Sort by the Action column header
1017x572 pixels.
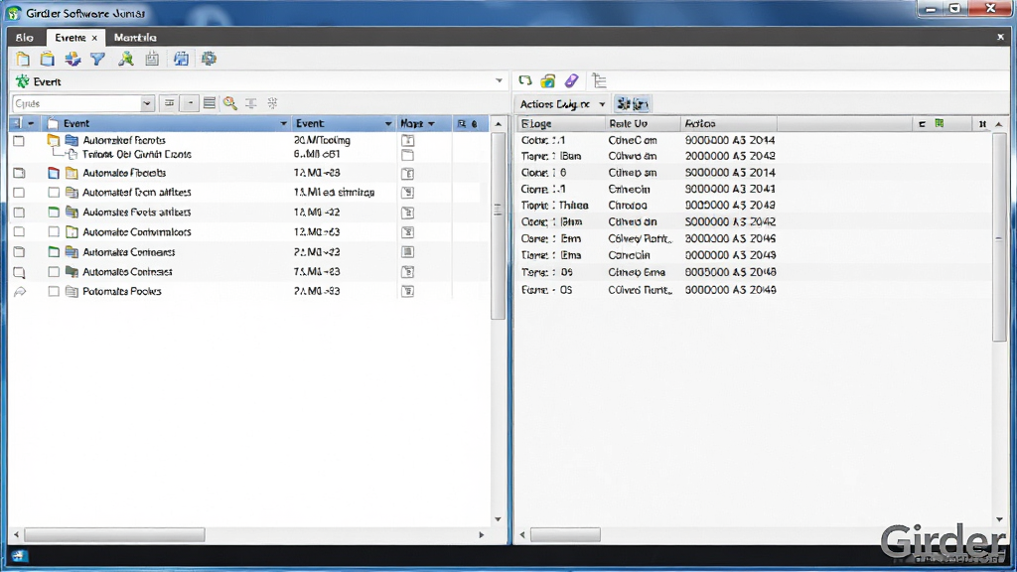point(728,123)
